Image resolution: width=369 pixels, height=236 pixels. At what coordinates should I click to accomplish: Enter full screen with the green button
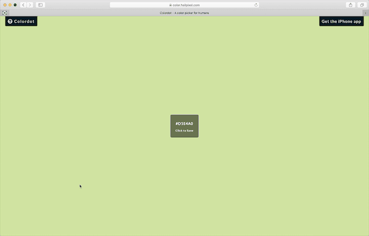[x=15, y=5]
